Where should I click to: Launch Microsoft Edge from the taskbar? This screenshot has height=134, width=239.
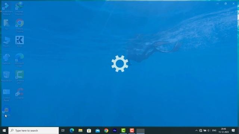pos(72,131)
